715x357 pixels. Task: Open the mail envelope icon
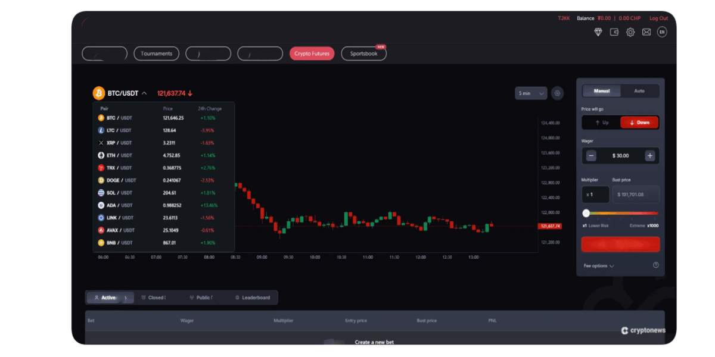coord(646,32)
